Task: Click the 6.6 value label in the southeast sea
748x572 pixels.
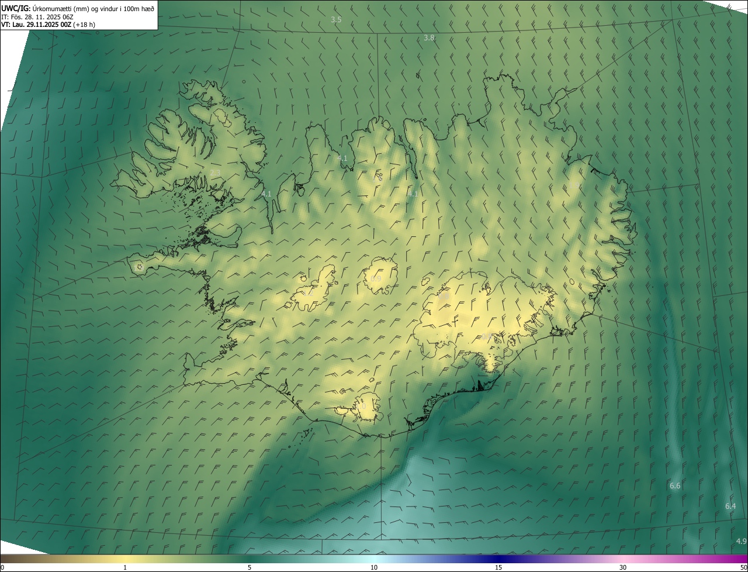Action: 675,486
